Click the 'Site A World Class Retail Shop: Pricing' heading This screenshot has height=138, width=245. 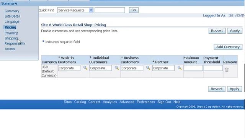73,25
